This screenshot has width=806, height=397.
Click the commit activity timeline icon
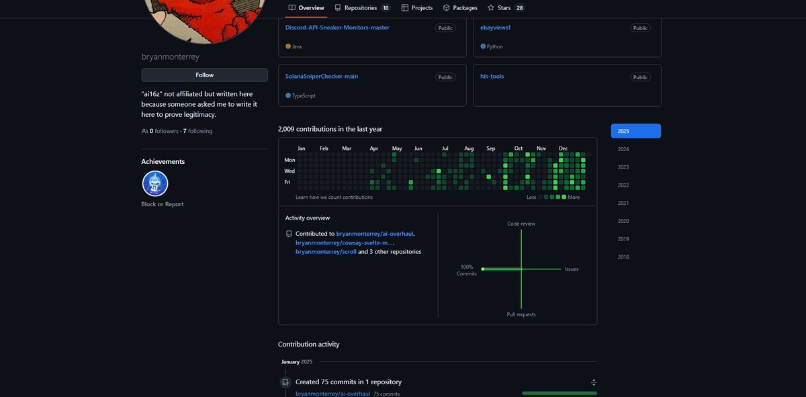tap(285, 382)
